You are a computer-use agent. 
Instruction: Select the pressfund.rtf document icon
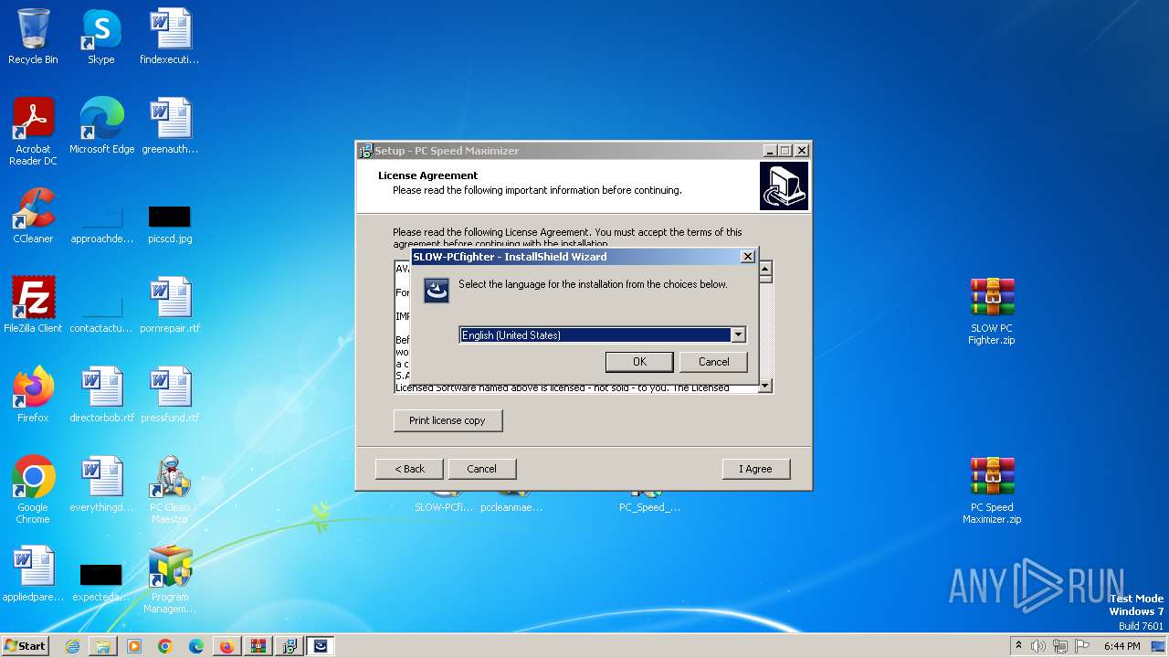(170, 395)
